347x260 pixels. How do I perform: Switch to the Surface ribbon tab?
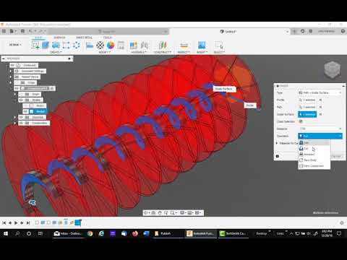[x=59, y=38]
